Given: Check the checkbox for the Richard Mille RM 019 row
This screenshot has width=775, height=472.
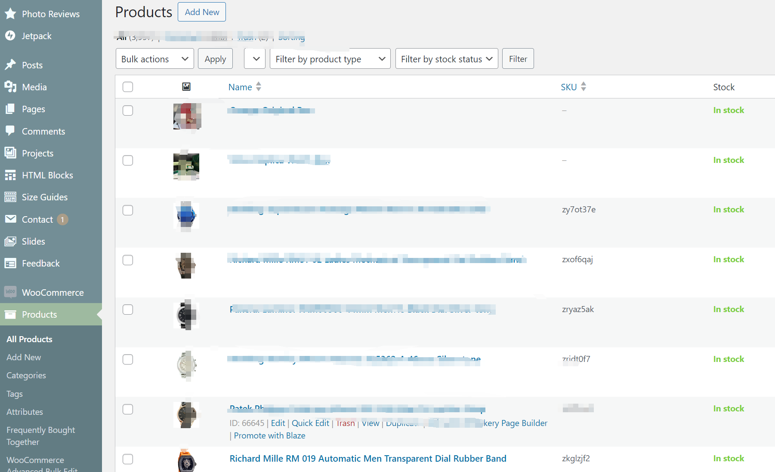Looking at the screenshot, I should [x=128, y=459].
